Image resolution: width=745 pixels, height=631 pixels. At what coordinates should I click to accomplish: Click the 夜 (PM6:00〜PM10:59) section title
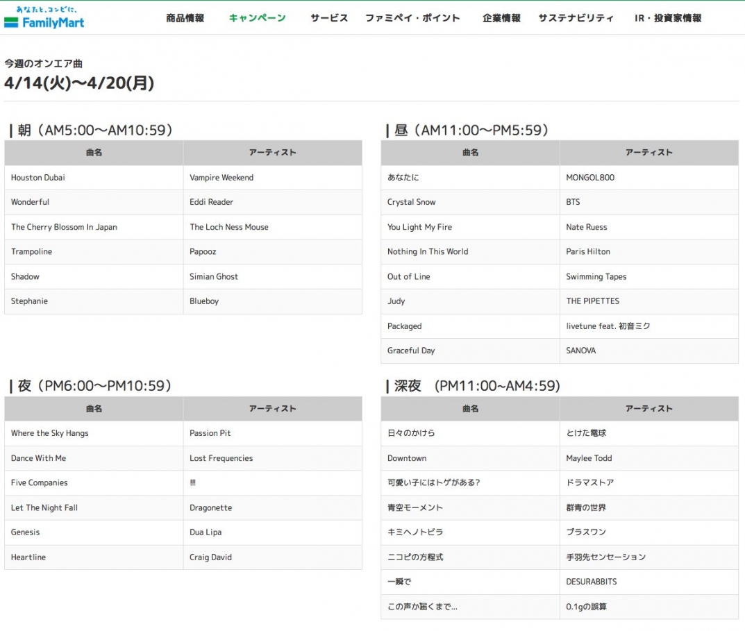pos(94,385)
